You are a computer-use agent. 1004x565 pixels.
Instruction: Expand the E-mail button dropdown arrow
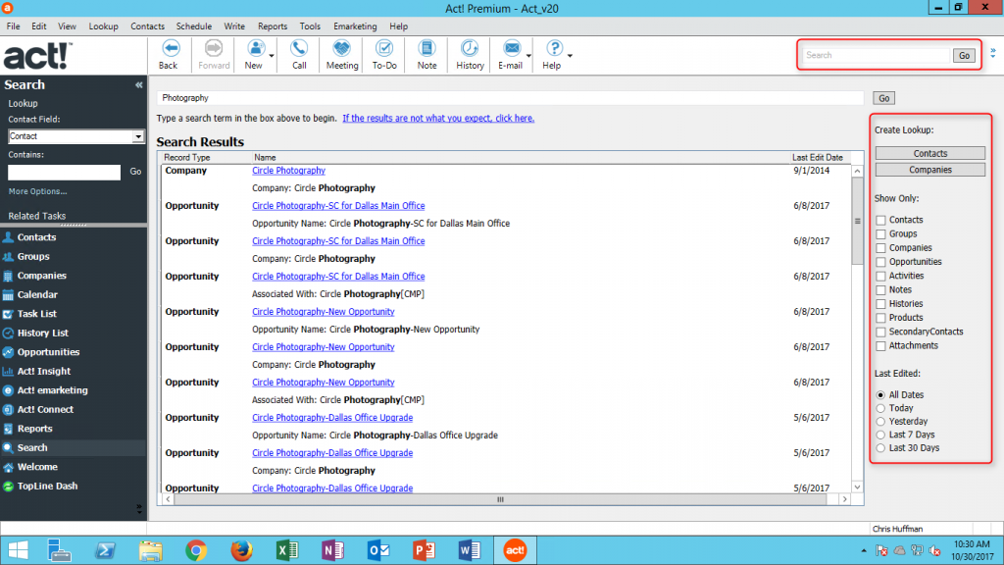click(528, 56)
